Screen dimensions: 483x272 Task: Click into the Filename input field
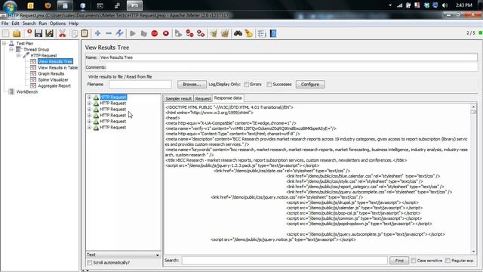click(x=140, y=84)
